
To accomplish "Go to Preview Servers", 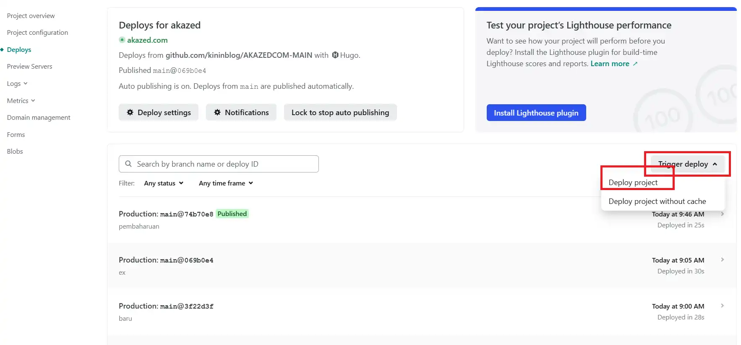I will pyautogui.click(x=29, y=66).
